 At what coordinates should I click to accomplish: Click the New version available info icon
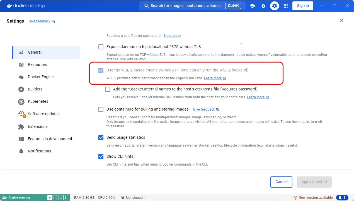coord(295,198)
